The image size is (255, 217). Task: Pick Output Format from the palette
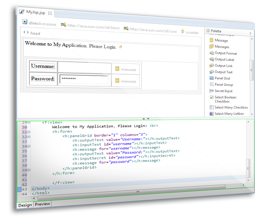point(225,53)
